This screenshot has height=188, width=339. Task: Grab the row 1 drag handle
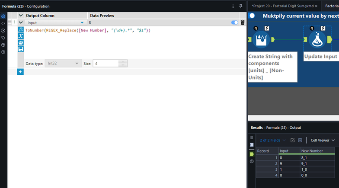coord(10,22)
